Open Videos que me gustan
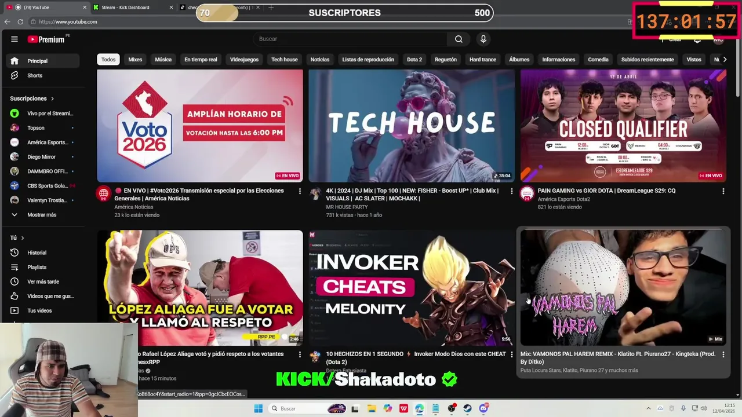This screenshot has width=742, height=417. 42,296
